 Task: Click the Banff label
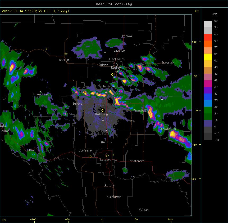click(x=33, y=150)
